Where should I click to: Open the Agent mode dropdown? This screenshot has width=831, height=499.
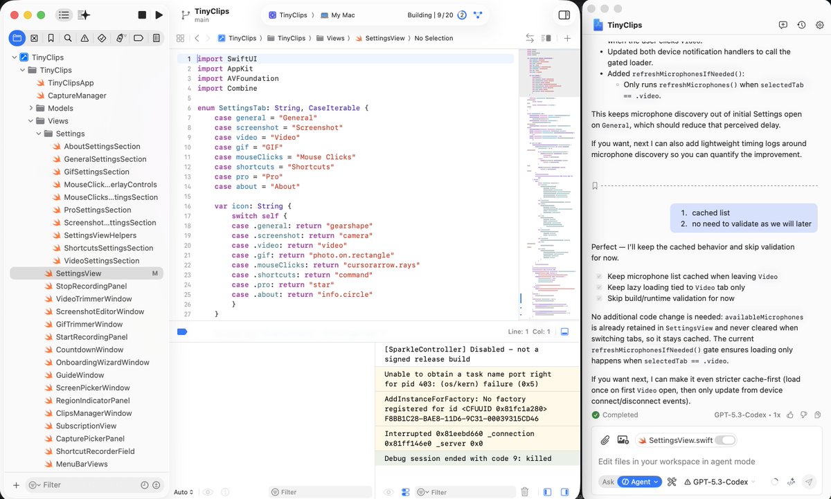(x=640, y=482)
